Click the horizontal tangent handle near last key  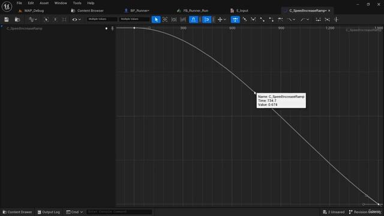point(364,204)
